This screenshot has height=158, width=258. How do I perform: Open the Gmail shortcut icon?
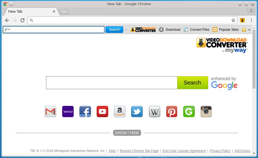pos(50,112)
